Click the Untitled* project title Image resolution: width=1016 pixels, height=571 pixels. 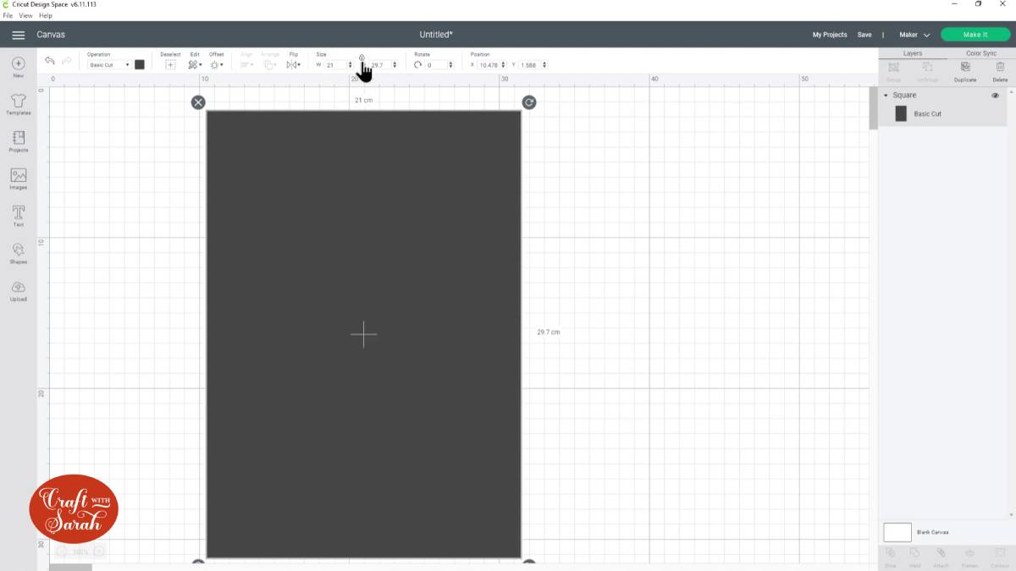coord(436,35)
